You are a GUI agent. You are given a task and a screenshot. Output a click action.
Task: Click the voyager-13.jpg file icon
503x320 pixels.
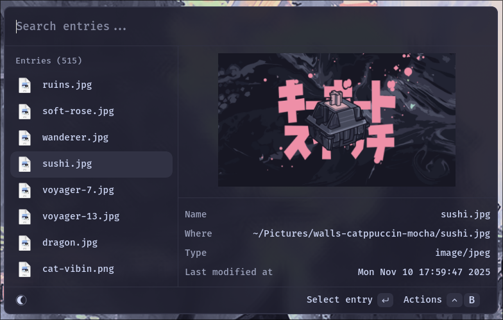24,217
